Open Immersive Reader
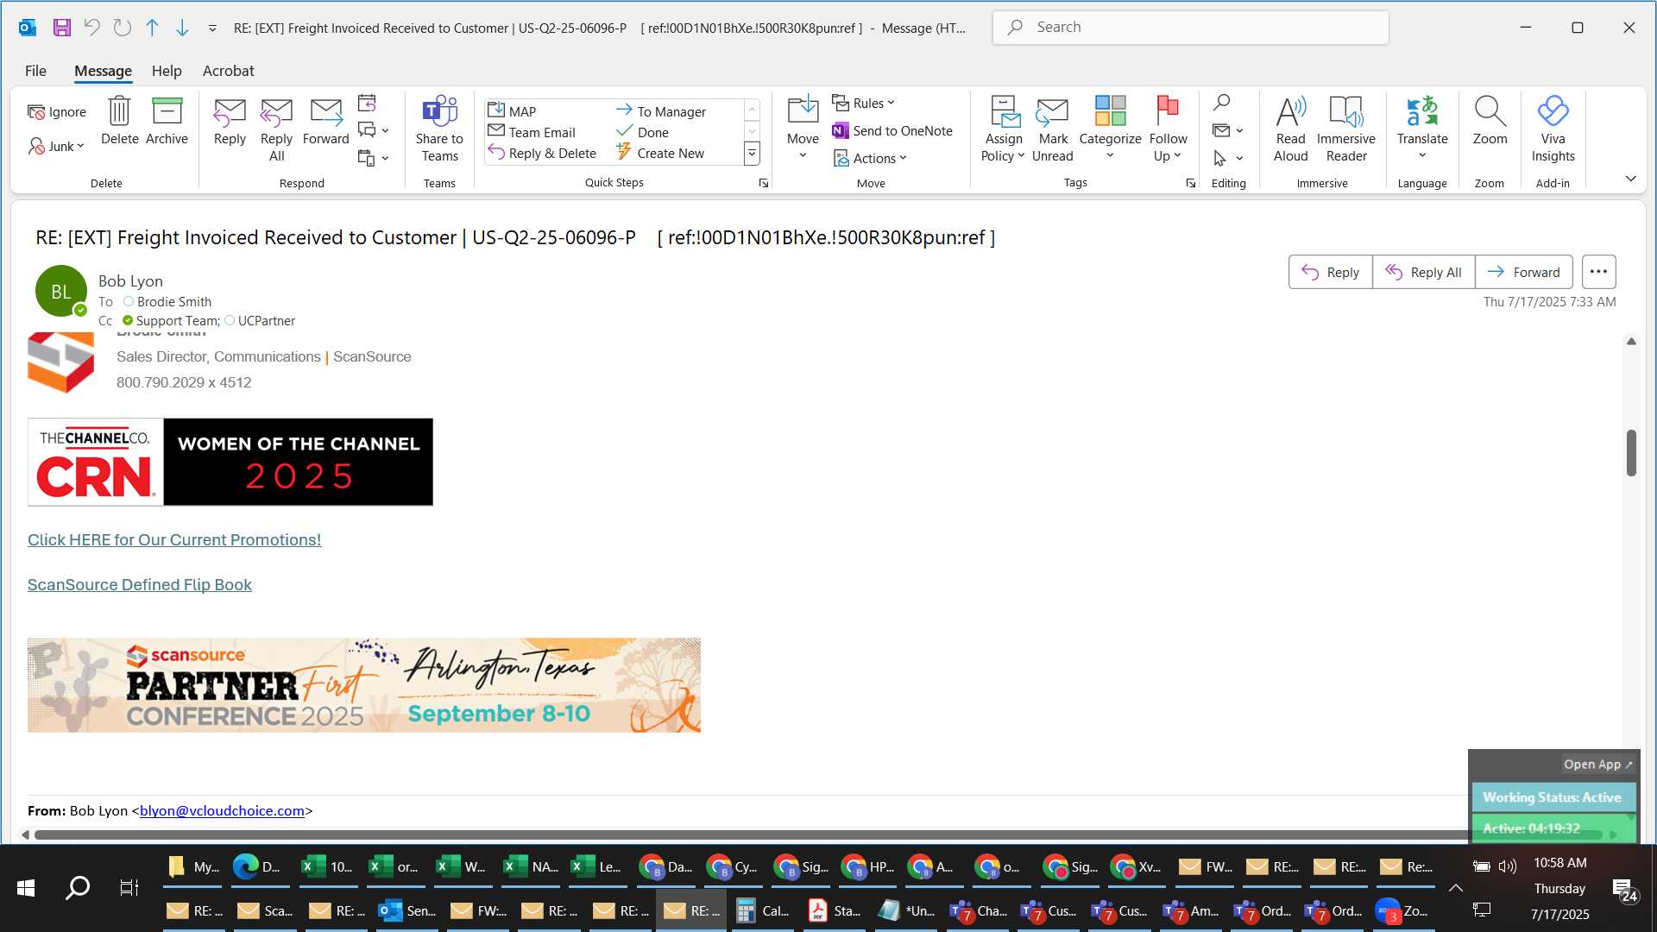Screen dimensions: 1657x932 [x=1345, y=129]
